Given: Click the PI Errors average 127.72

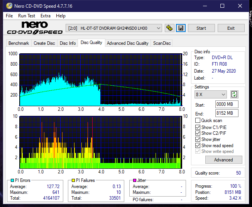Looking at the screenshot, I should 53,187.
